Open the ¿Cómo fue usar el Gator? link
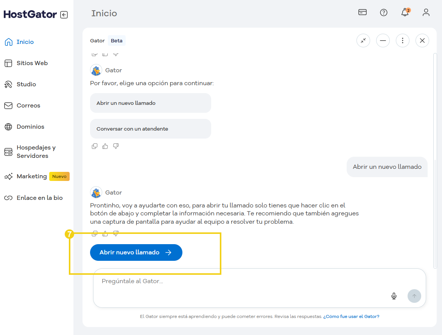The width and height of the screenshot is (442, 335). (351, 316)
